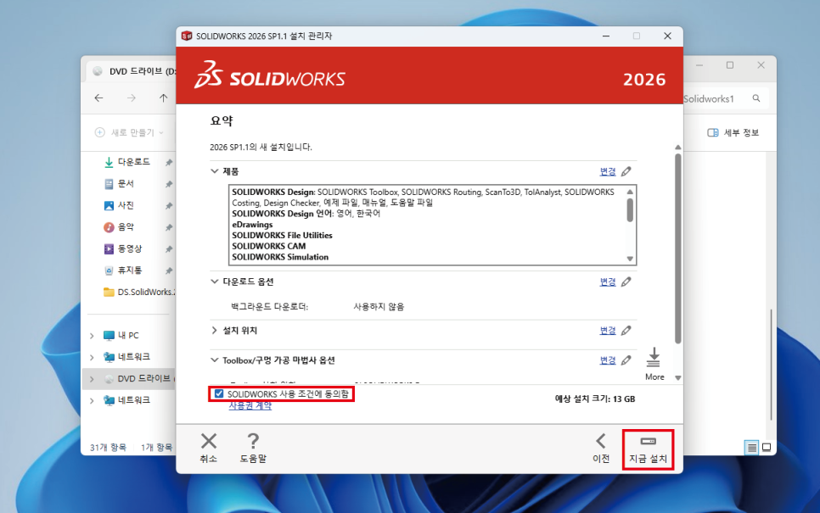Click product list scroll up arrow

[x=630, y=192]
